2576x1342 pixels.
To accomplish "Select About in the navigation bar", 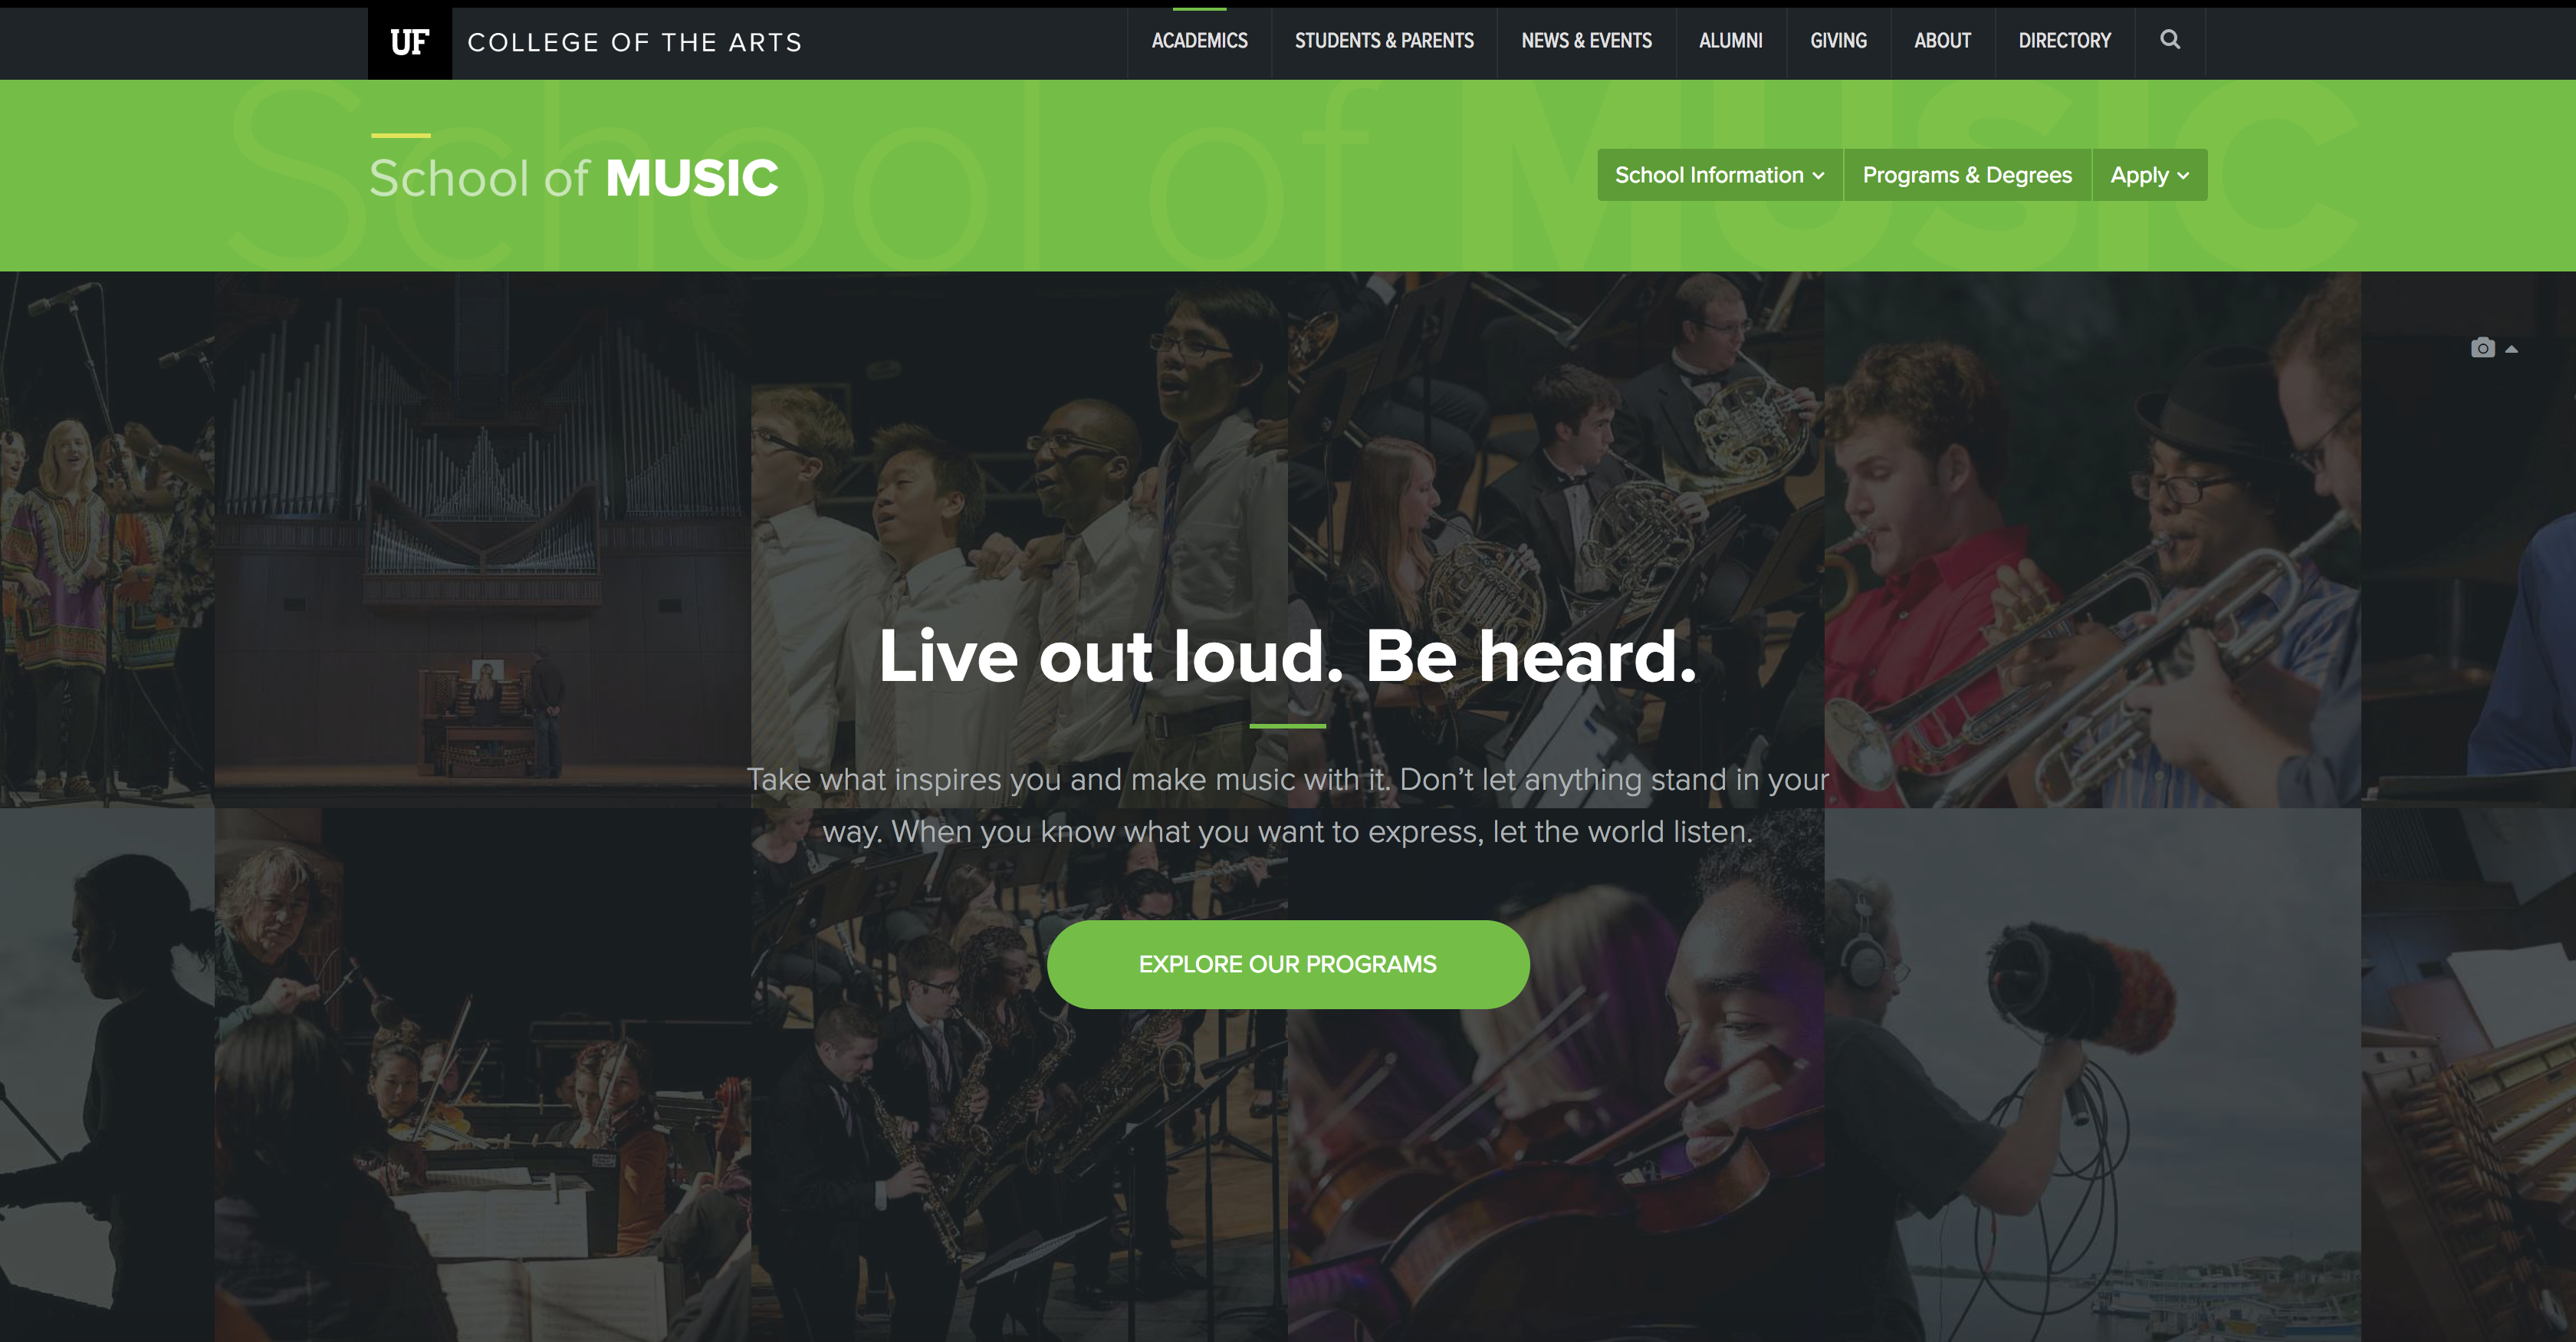I will (x=1942, y=41).
